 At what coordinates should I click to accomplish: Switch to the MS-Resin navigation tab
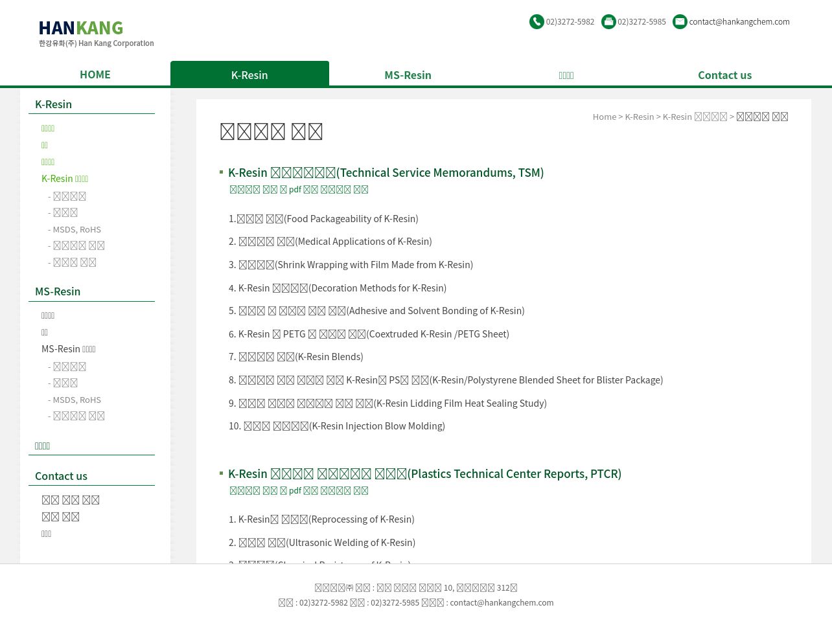tap(408, 75)
